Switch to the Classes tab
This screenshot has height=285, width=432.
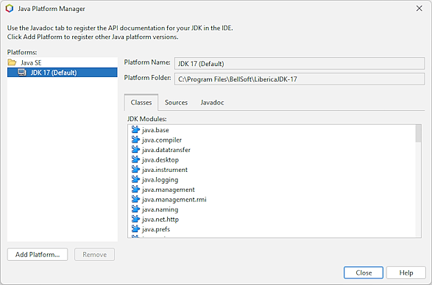pos(141,102)
